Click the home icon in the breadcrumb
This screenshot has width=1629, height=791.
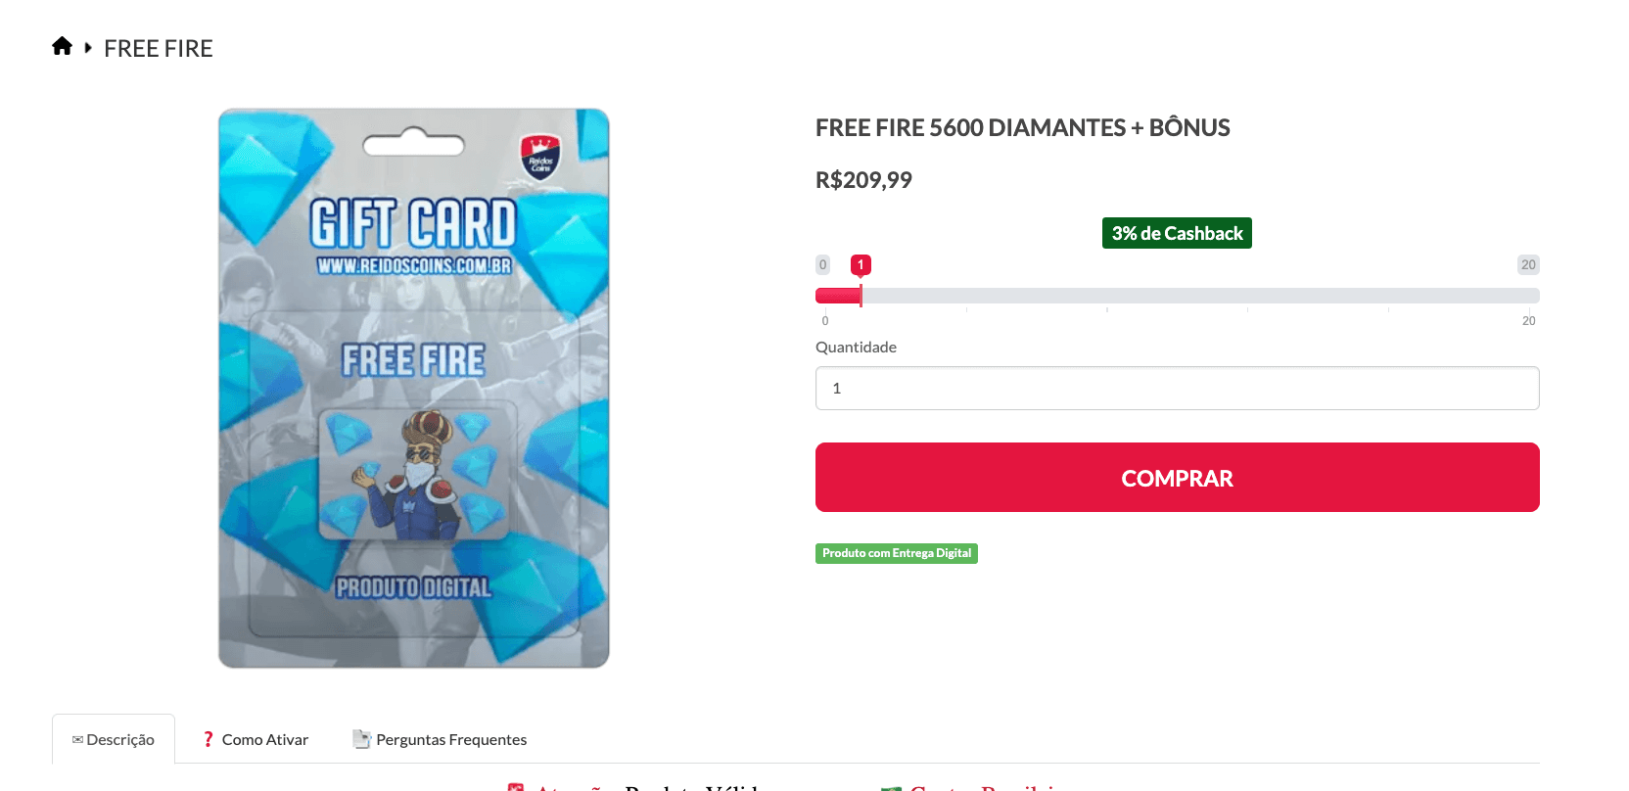pos(62,46)
